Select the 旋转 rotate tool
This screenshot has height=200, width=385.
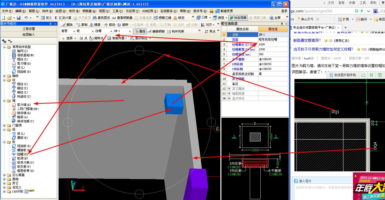pos(123,25)
